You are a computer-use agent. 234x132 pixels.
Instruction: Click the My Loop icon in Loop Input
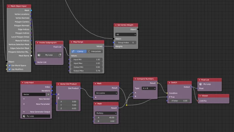pos(24,116)
